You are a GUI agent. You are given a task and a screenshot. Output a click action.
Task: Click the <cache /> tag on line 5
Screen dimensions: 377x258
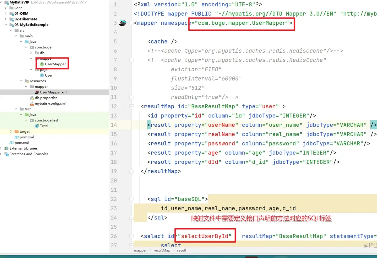point(162,42)
